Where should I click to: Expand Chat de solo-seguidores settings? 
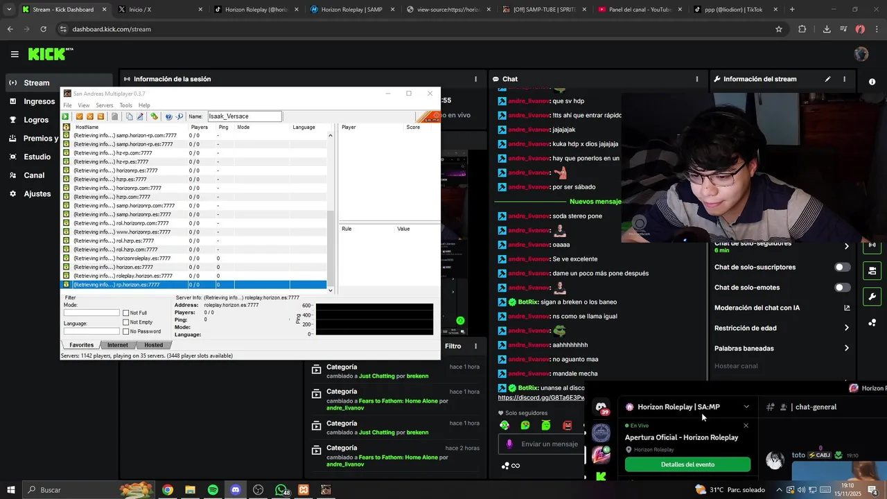(x=846, y=246)
